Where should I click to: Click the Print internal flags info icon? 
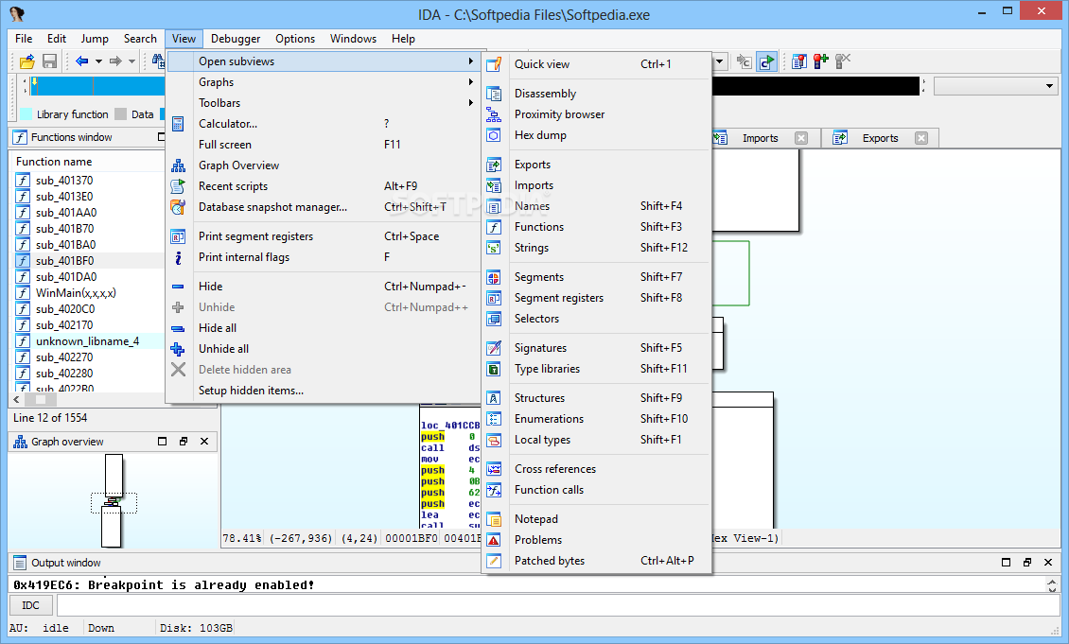[178, 257]
